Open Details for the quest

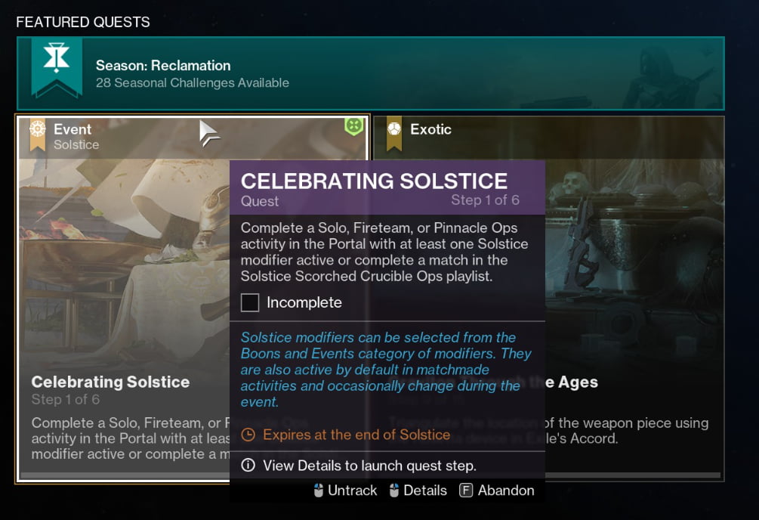click(x=425, y=491)
